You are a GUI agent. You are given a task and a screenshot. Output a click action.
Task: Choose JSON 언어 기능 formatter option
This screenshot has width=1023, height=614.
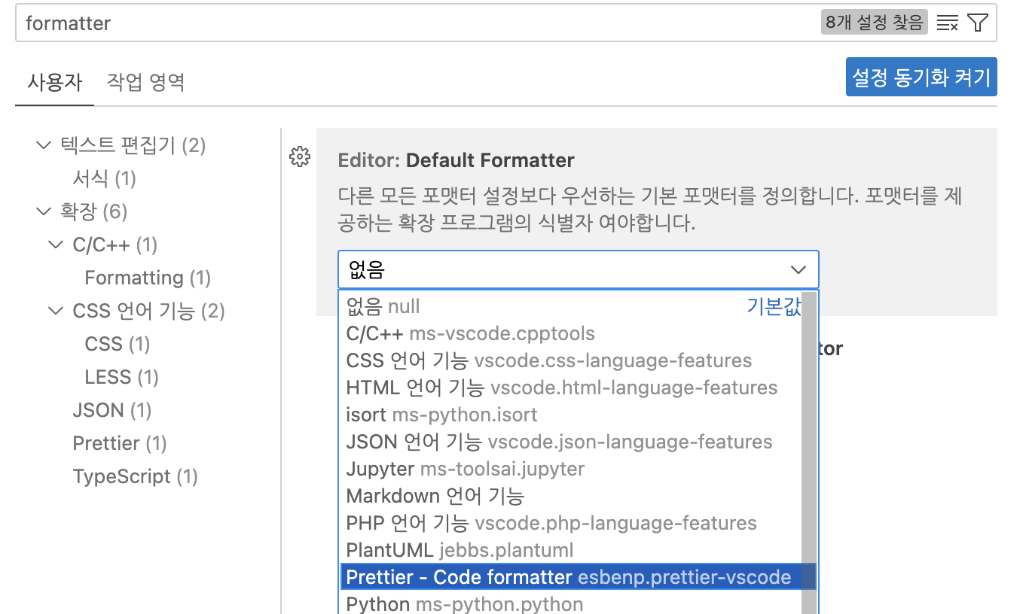point(572,442)
